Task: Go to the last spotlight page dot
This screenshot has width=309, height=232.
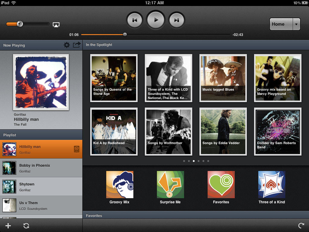Action: click(x=208, y=161)
